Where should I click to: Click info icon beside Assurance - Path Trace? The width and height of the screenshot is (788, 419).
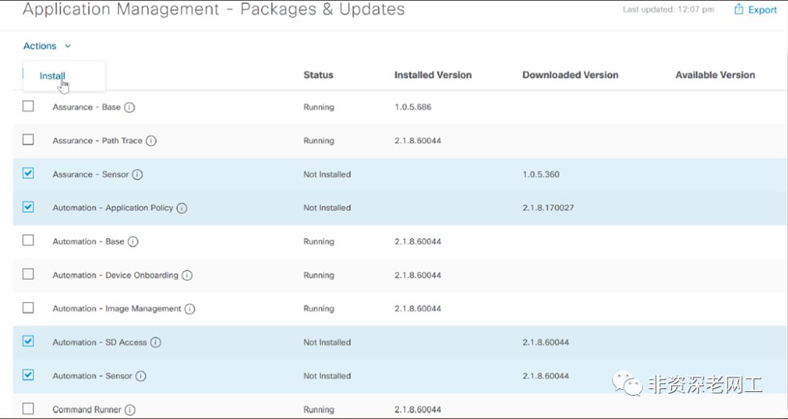pos(151,141)
